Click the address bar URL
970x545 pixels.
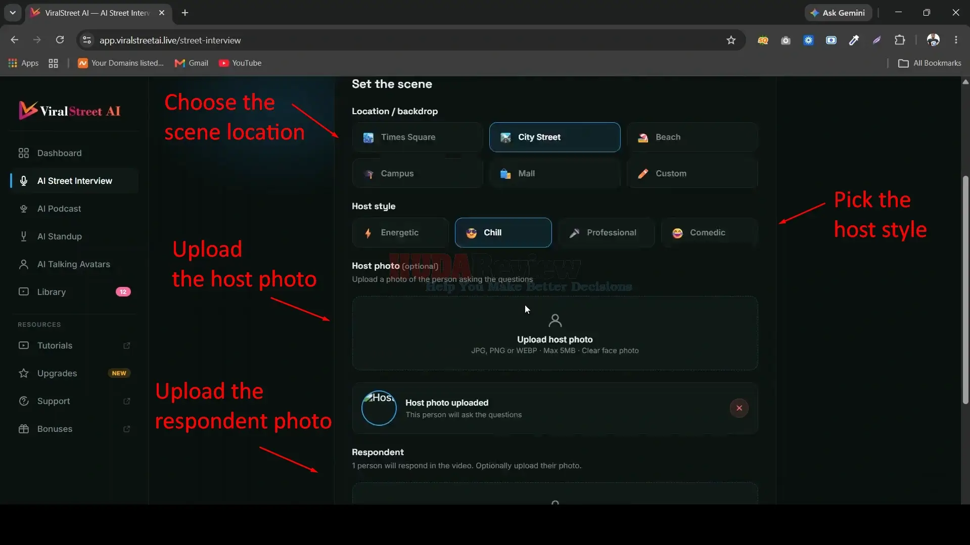tap(170, 40)
